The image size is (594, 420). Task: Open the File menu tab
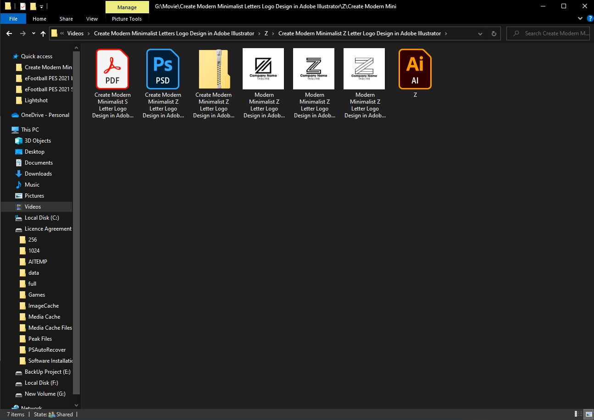click(x=13, y=19)
